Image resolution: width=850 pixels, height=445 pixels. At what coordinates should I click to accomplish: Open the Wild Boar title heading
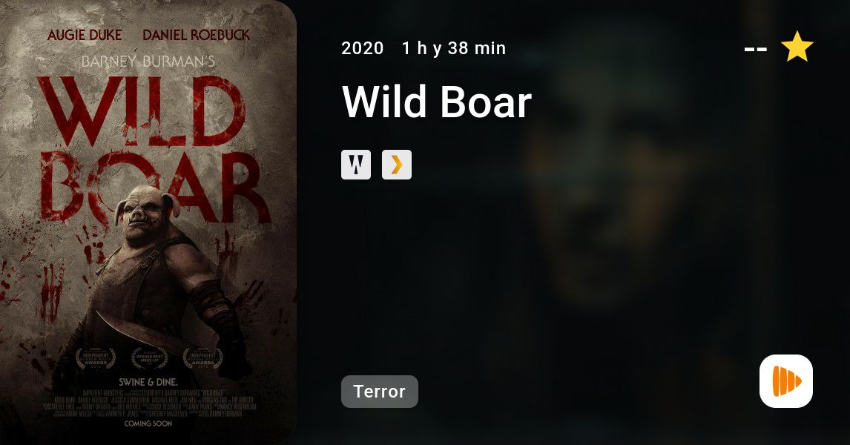coord(437,102)
